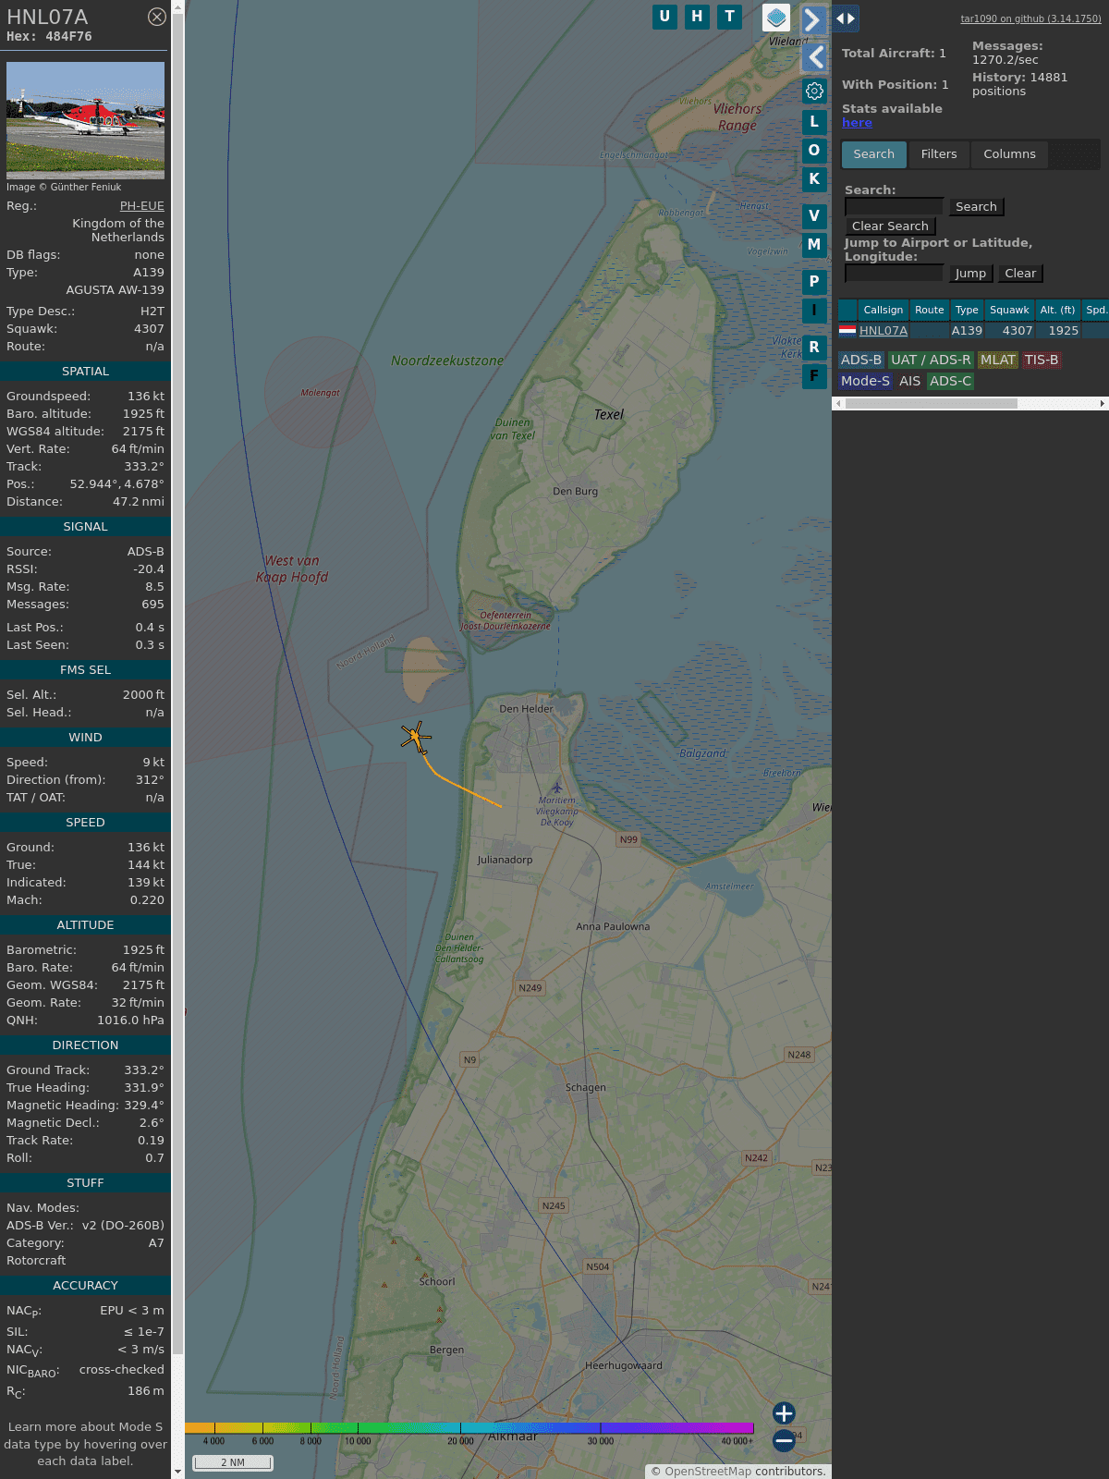Click the info panel vertical scrollbar
The height and width of the screenshot is (1479, 1109).
(177, 684)
